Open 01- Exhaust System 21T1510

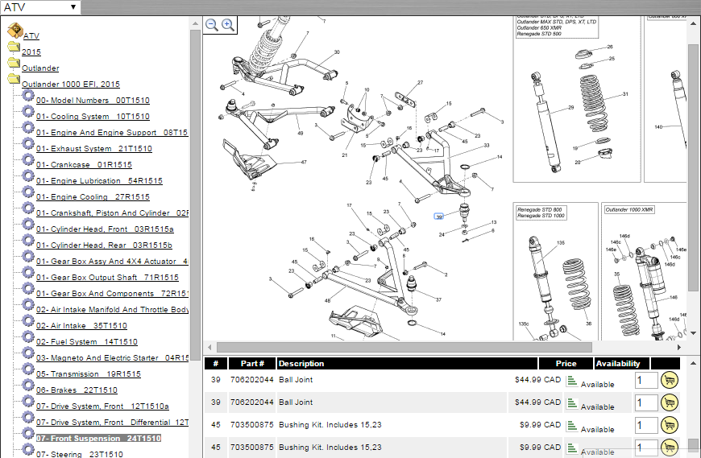pyautogui.click(x=94, y=149)
